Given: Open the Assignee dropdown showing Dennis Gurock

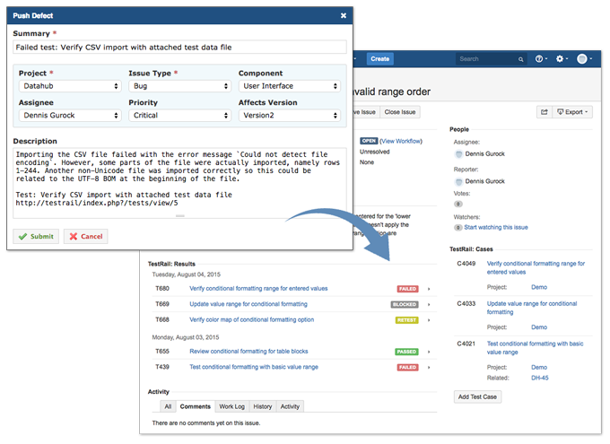Looking at the screenshot, I should 70,116.
